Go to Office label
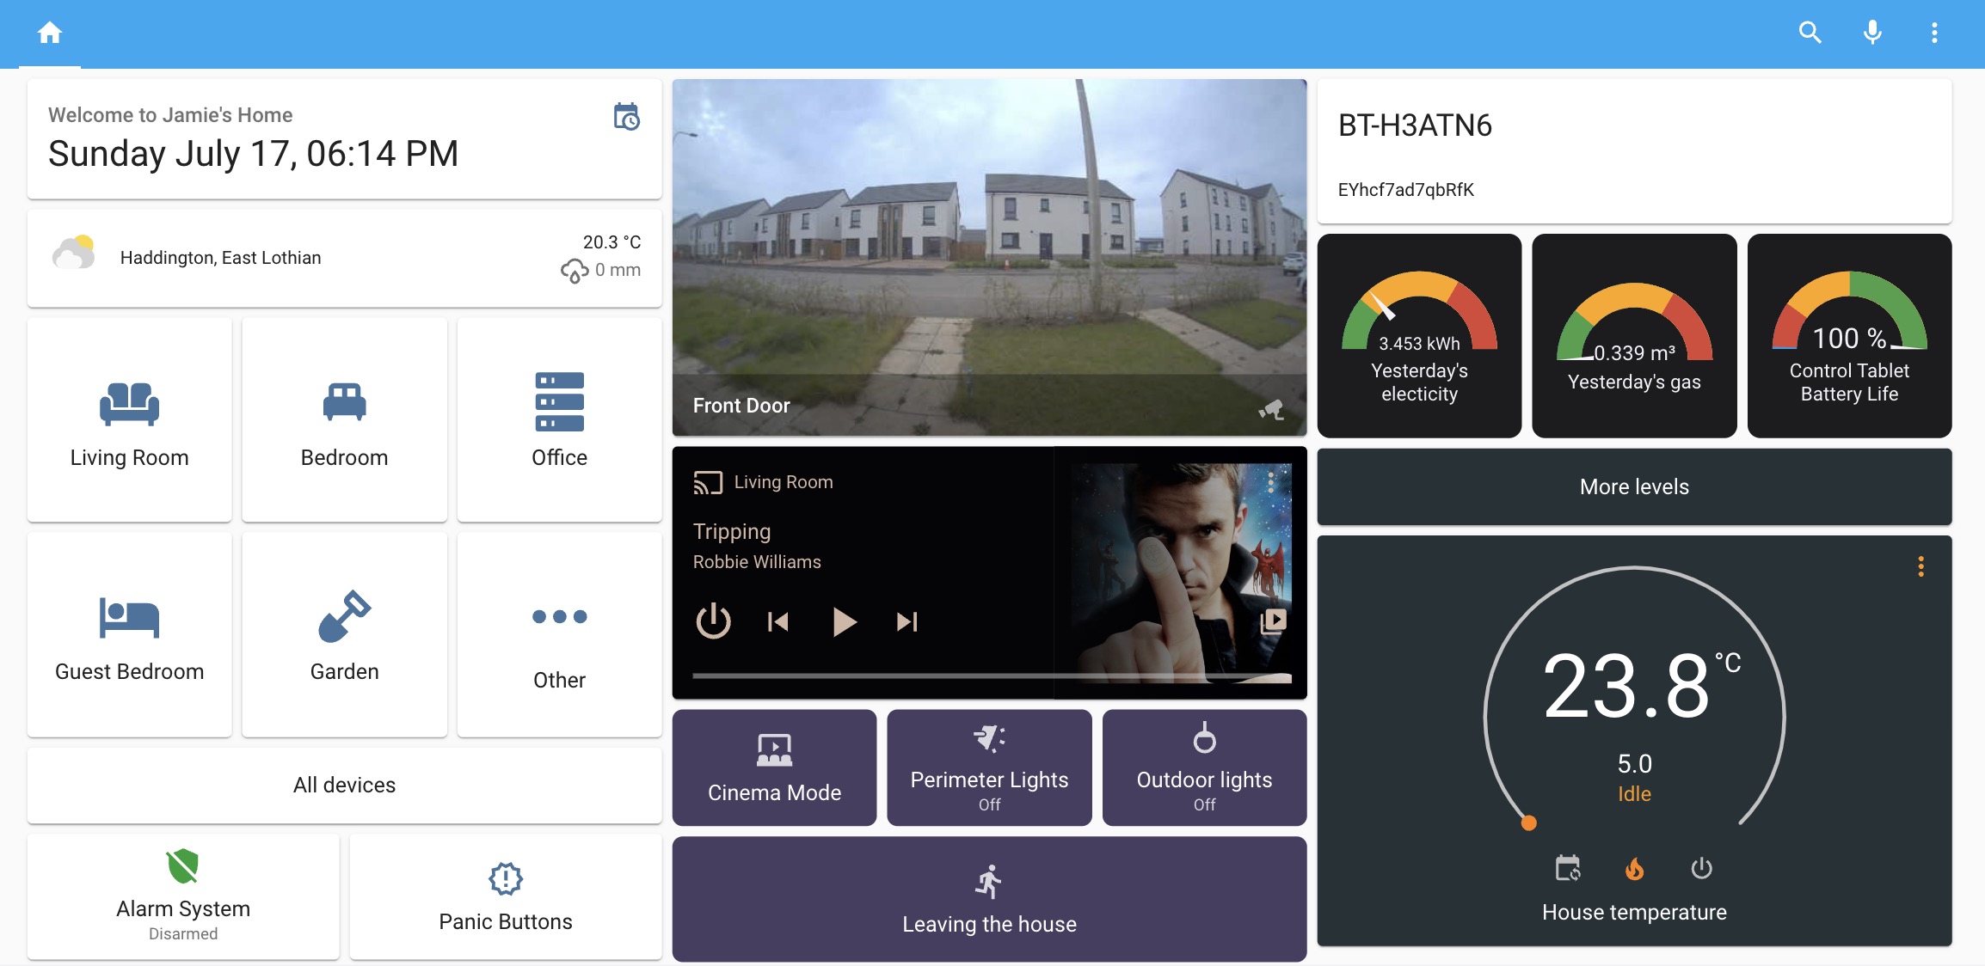This screenshot has height=966, width=1985. click(x=559, y=457)
